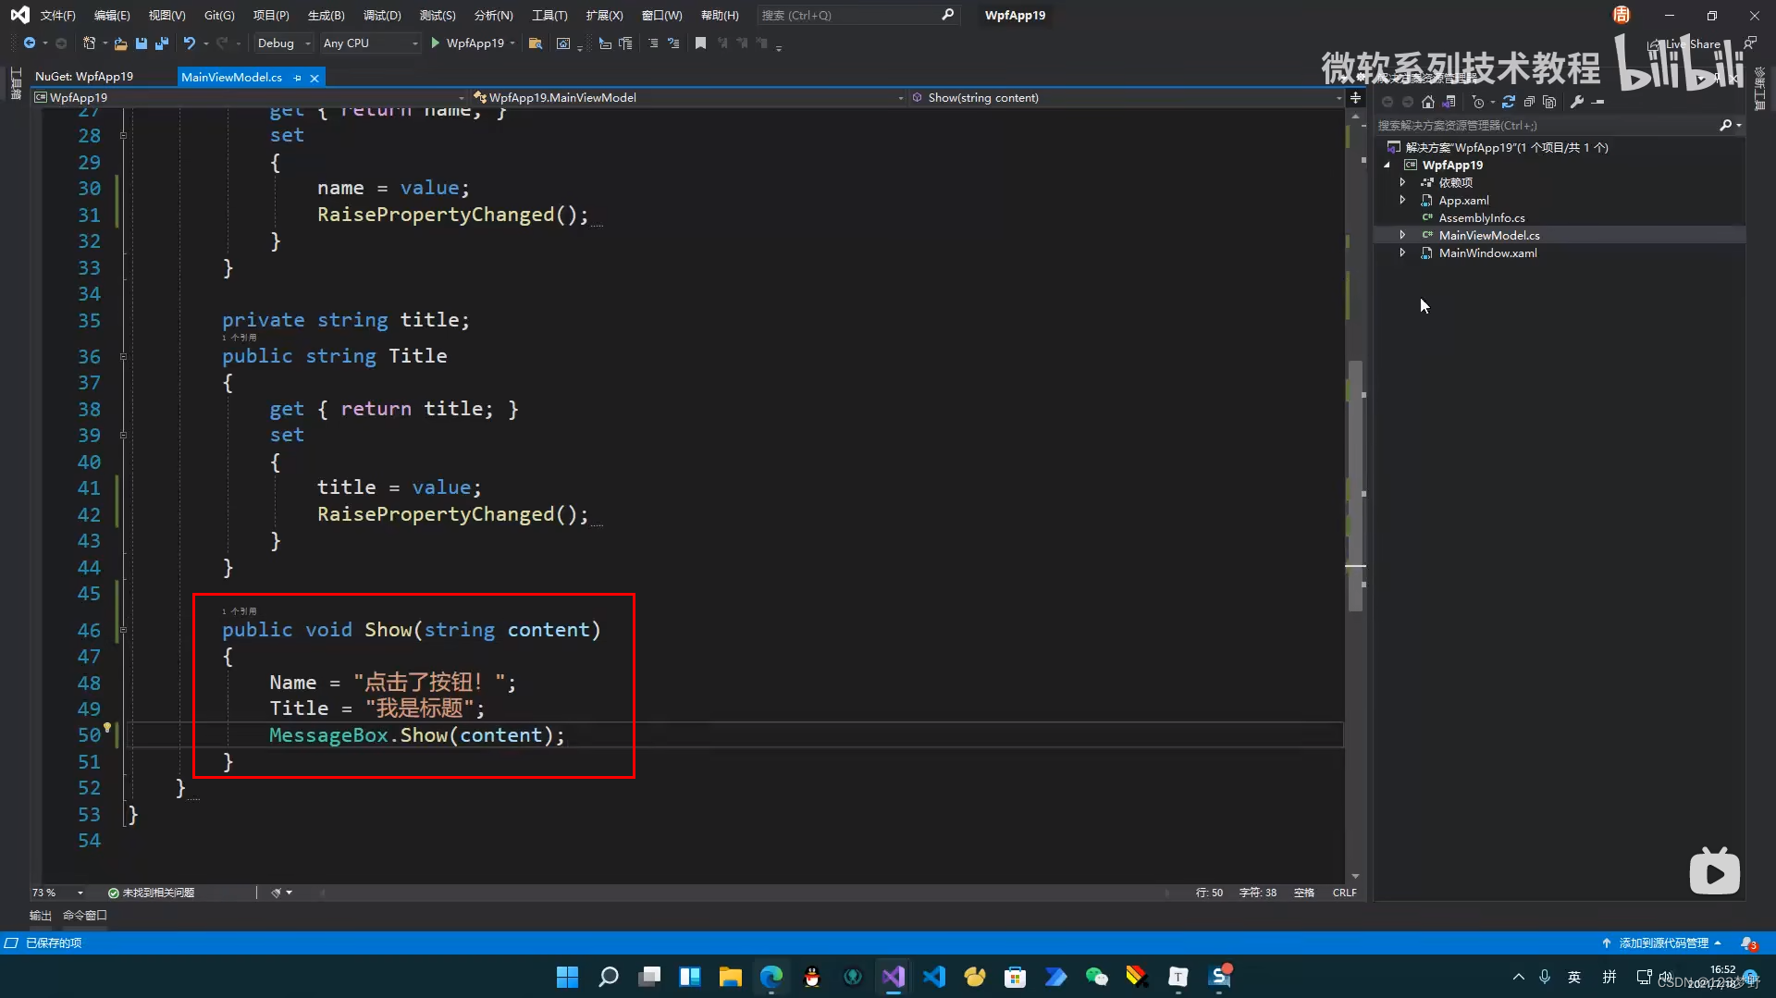Open File Explorer from the taskbar

(x=731, y=977)
